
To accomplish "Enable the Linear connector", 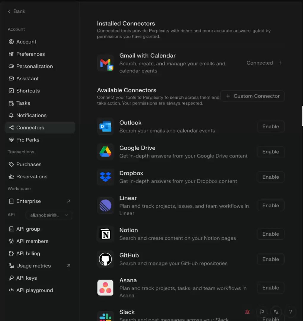I will coord(270,205).
